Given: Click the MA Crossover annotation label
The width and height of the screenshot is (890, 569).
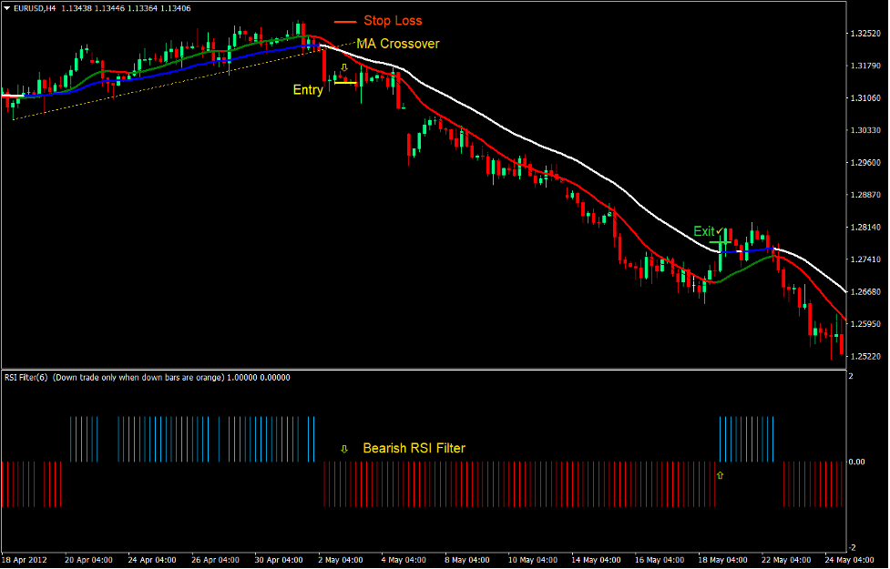Looking at the screenshot, I should click(399, 43).
